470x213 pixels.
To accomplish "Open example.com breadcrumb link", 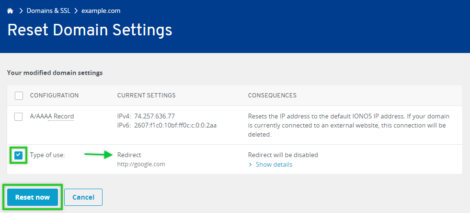I will 101,11.
